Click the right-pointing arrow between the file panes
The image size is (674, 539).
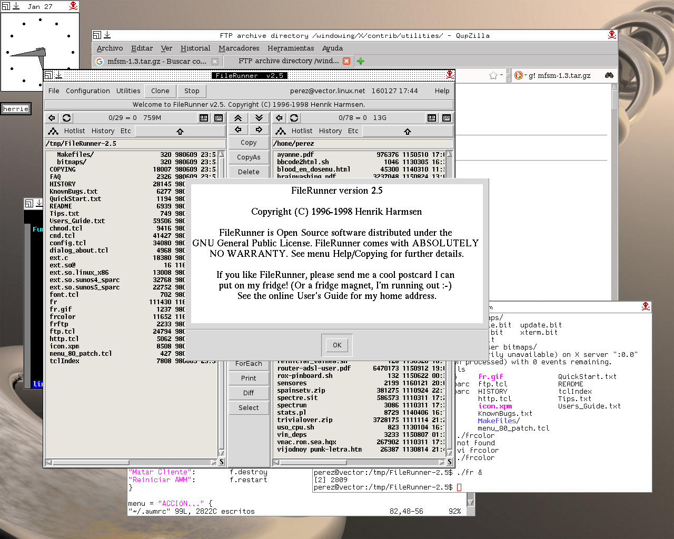[x=259, y=129]
